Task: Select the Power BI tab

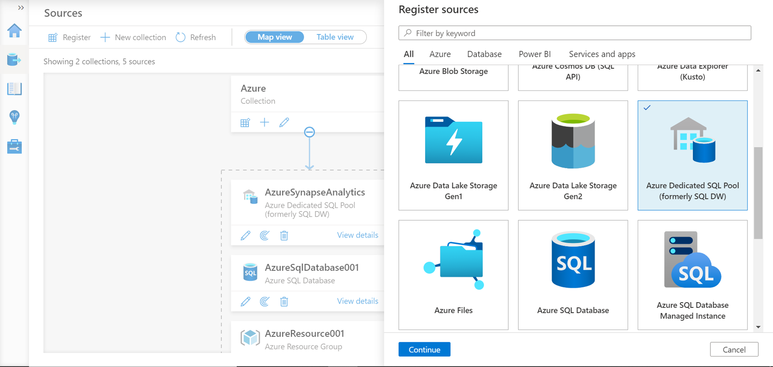Action: click(x=535, y=54)
